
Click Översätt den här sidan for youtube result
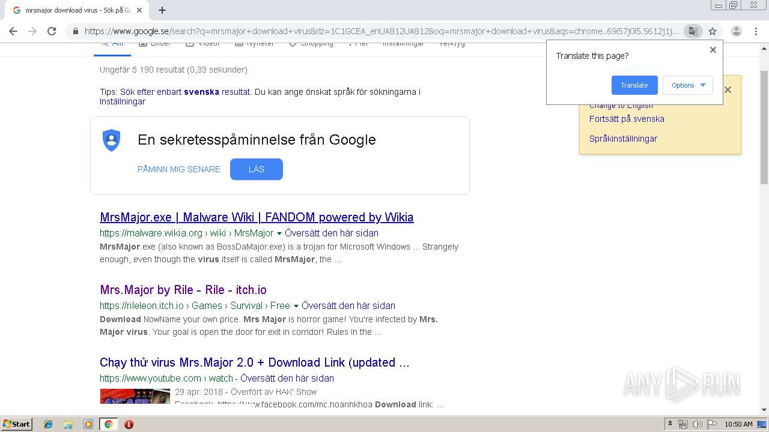point(287,378)
